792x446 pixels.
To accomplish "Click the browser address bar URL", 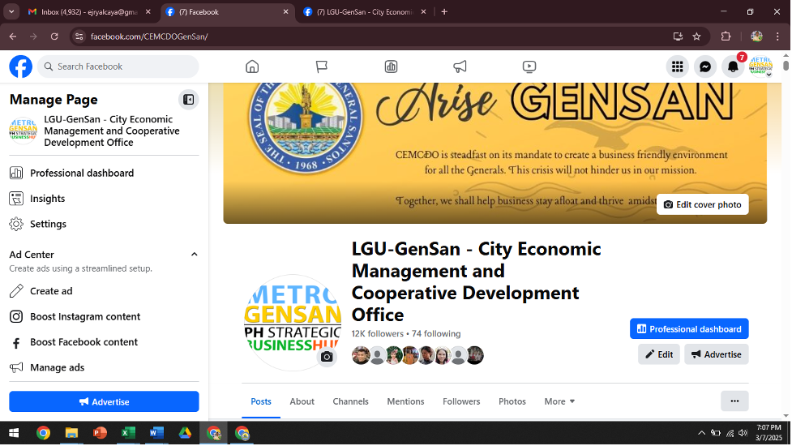I will pos(149,36).
